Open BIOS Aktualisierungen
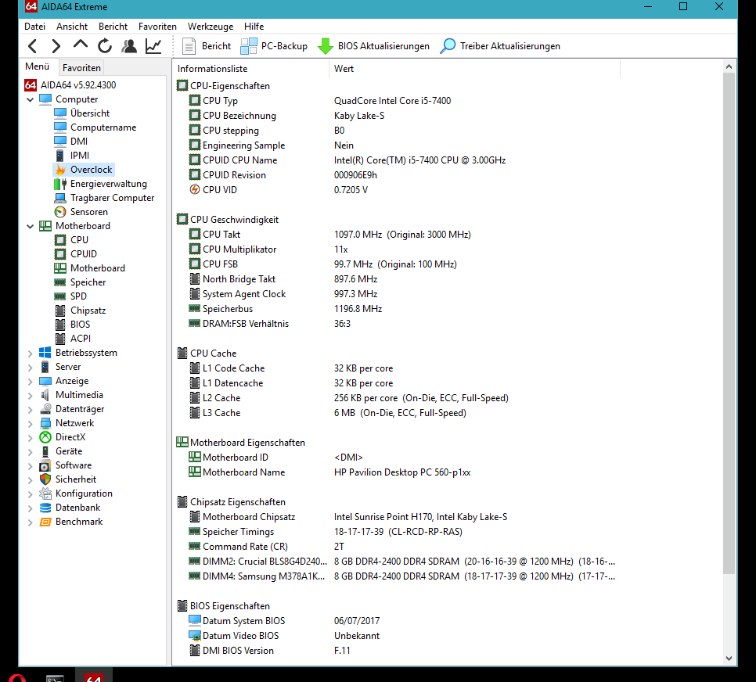 tap(373, 46)
